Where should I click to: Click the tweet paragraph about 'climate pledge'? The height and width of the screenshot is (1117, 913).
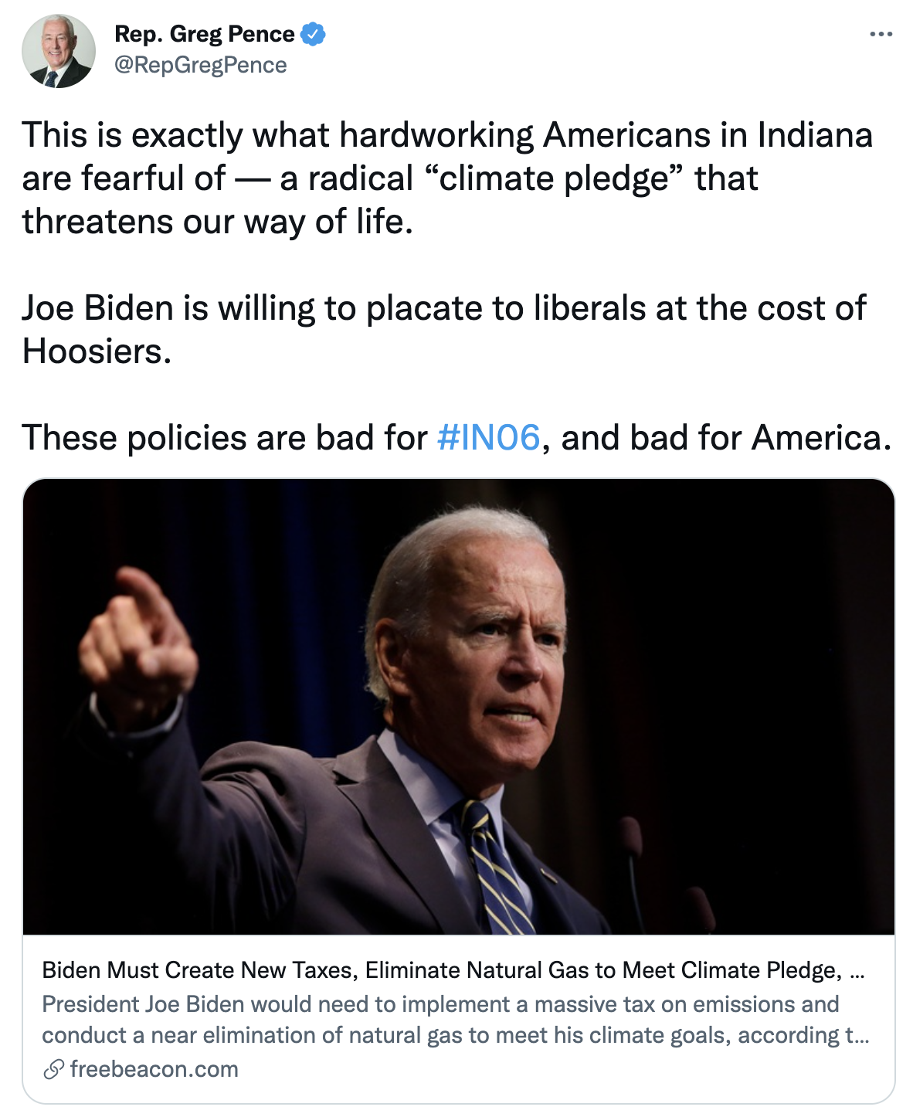[447, 178]
